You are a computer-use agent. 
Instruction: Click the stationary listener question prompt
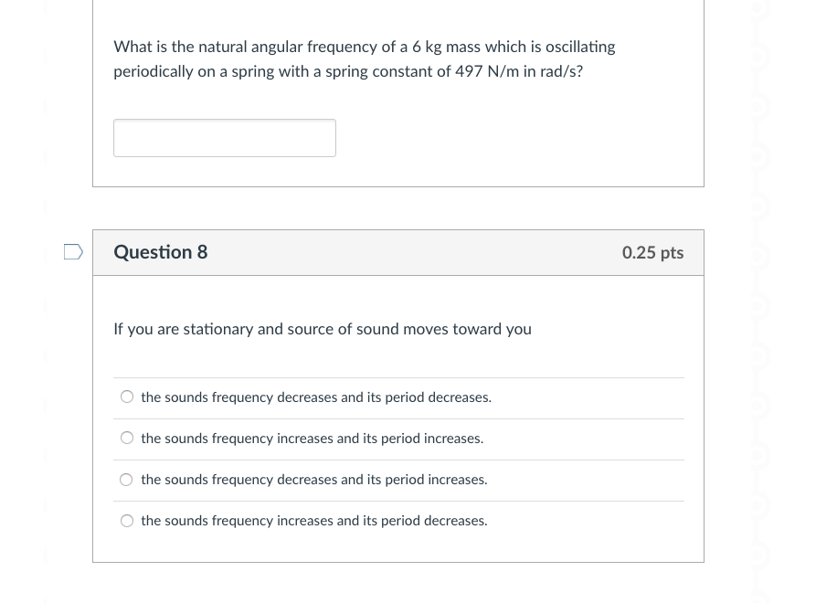pos(322,329)
